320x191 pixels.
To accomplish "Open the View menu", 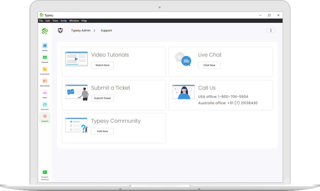I will [55, 21].
